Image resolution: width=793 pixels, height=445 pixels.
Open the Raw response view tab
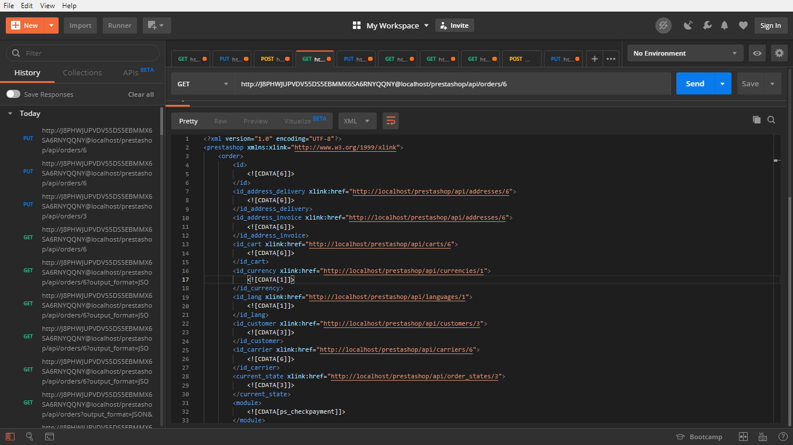(x=220, y=121)
